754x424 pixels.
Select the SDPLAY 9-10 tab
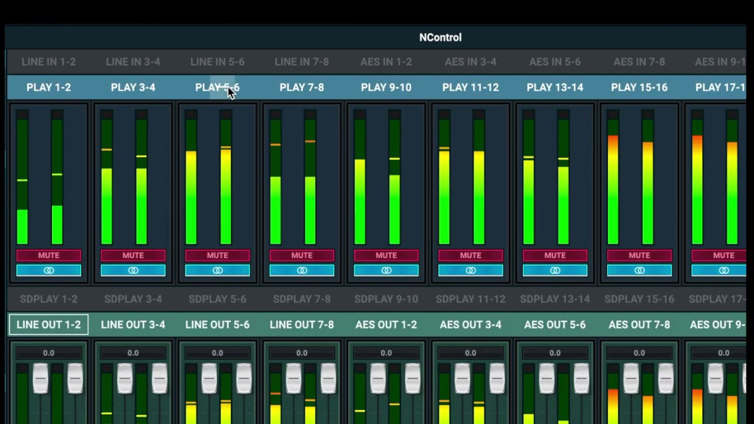click(386, 299)
